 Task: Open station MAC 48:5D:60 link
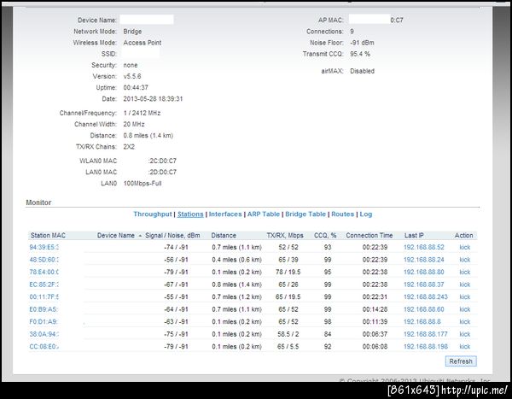tap(44, 260)
